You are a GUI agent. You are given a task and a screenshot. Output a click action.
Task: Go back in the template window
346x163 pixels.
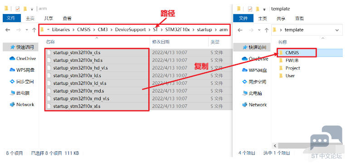pos(240,30)
